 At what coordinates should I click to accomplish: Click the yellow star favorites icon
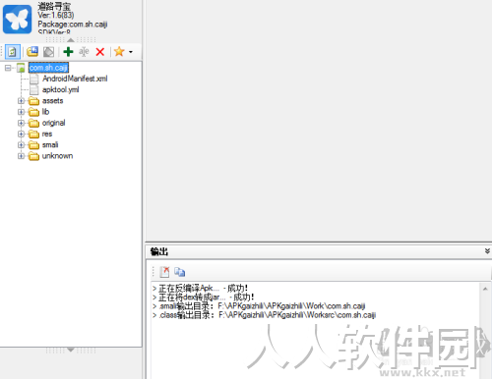(119, 51)
